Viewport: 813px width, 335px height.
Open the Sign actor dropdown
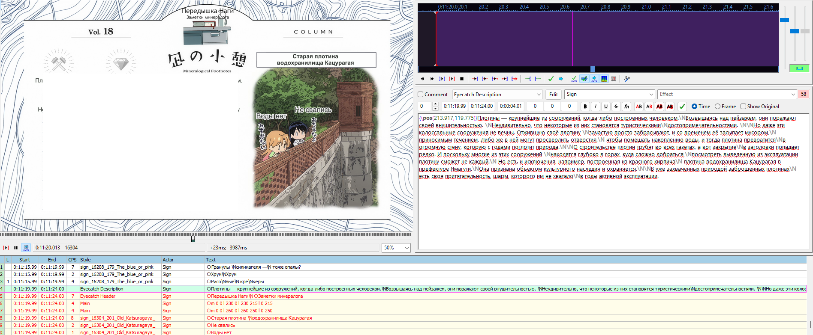coord(609,95)
